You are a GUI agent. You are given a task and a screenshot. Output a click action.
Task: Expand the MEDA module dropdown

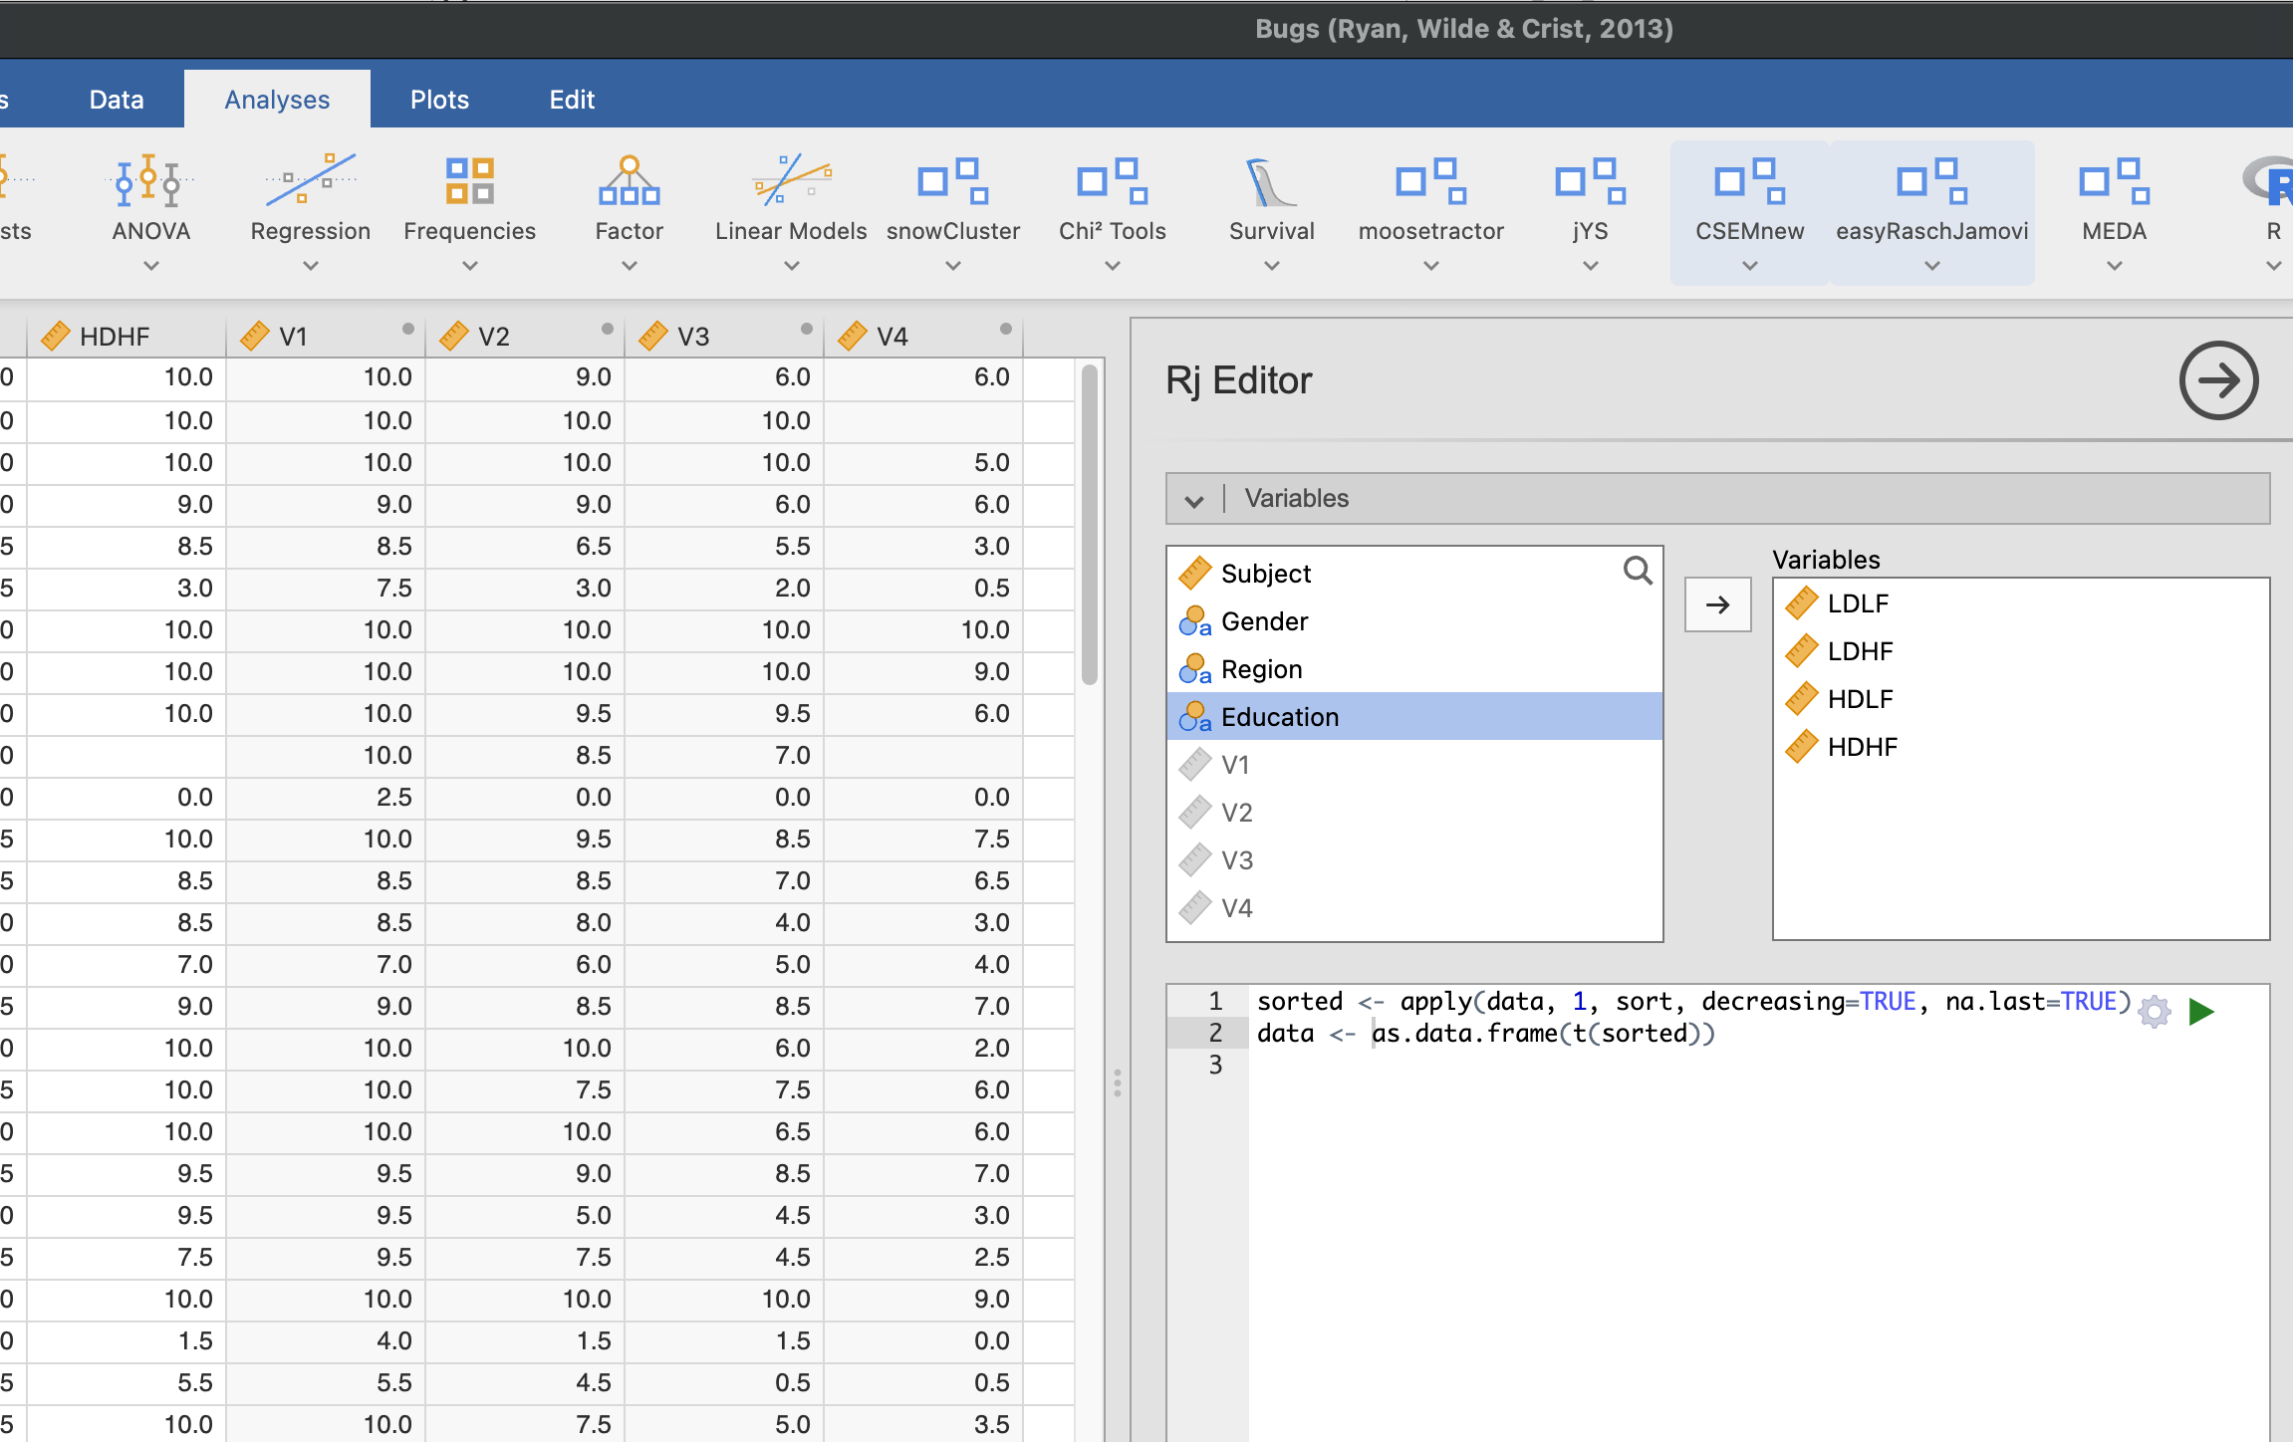click(2114, 266)
